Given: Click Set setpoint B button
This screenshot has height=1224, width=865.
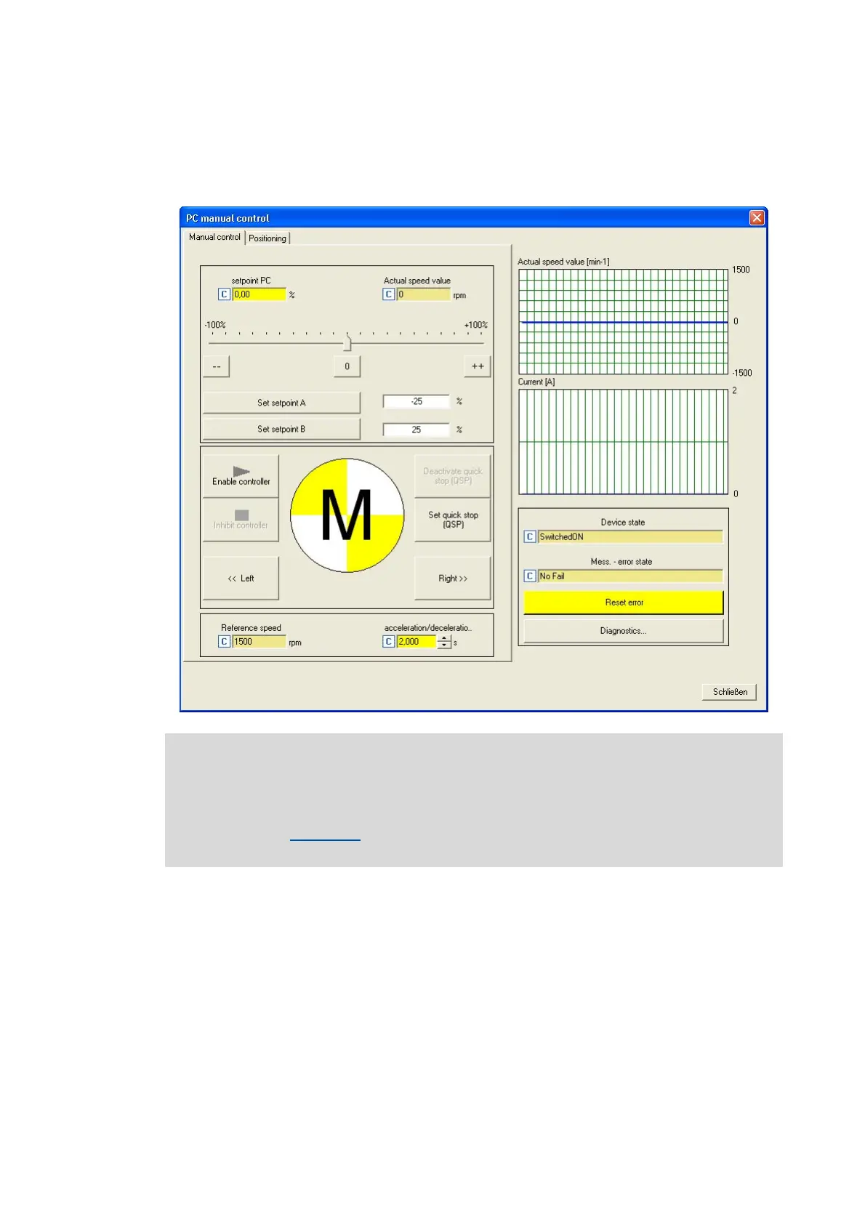Looking at the screenshot, I should 281,429.
